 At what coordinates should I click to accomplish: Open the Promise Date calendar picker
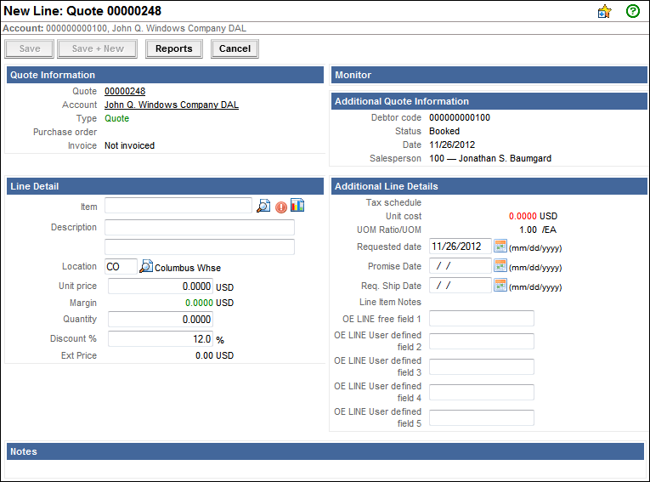(500, 266)
